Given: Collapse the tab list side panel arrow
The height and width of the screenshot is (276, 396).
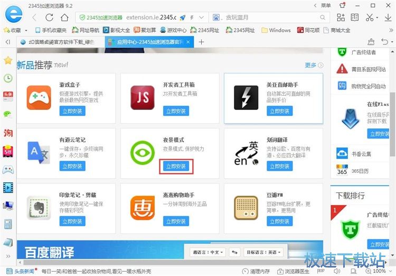Looking at the screenshot, I should [8, 42].
